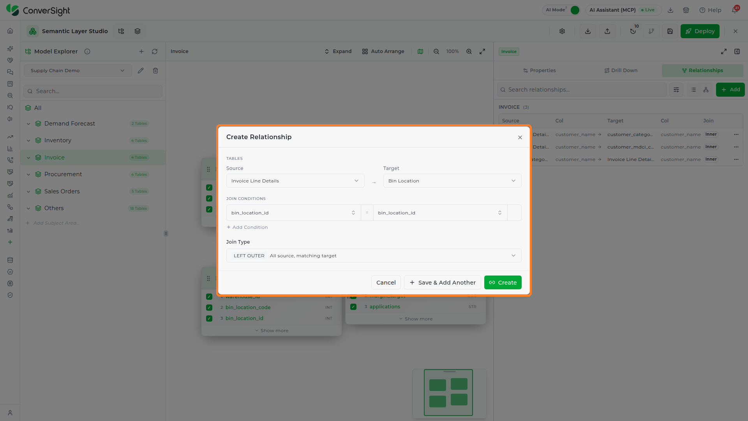Open the Target table Bin Location dropdown
This screenshot has width=748, height=421.
click(452, 181)
